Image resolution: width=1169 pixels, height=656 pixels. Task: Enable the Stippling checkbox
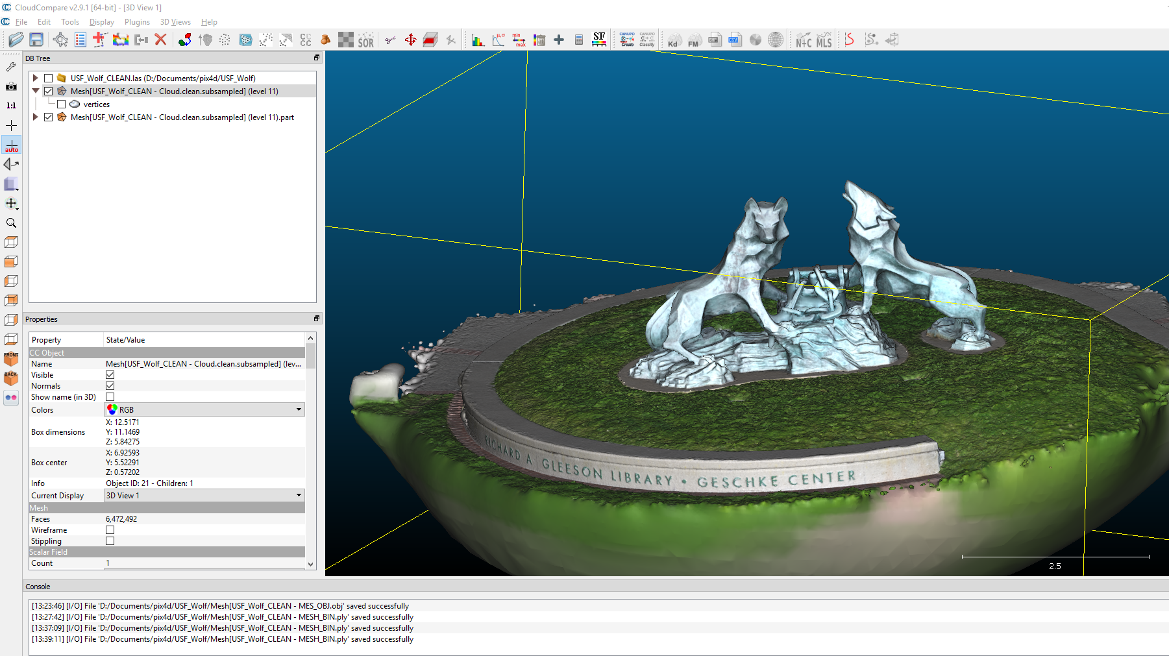click(x=110, y=541)
